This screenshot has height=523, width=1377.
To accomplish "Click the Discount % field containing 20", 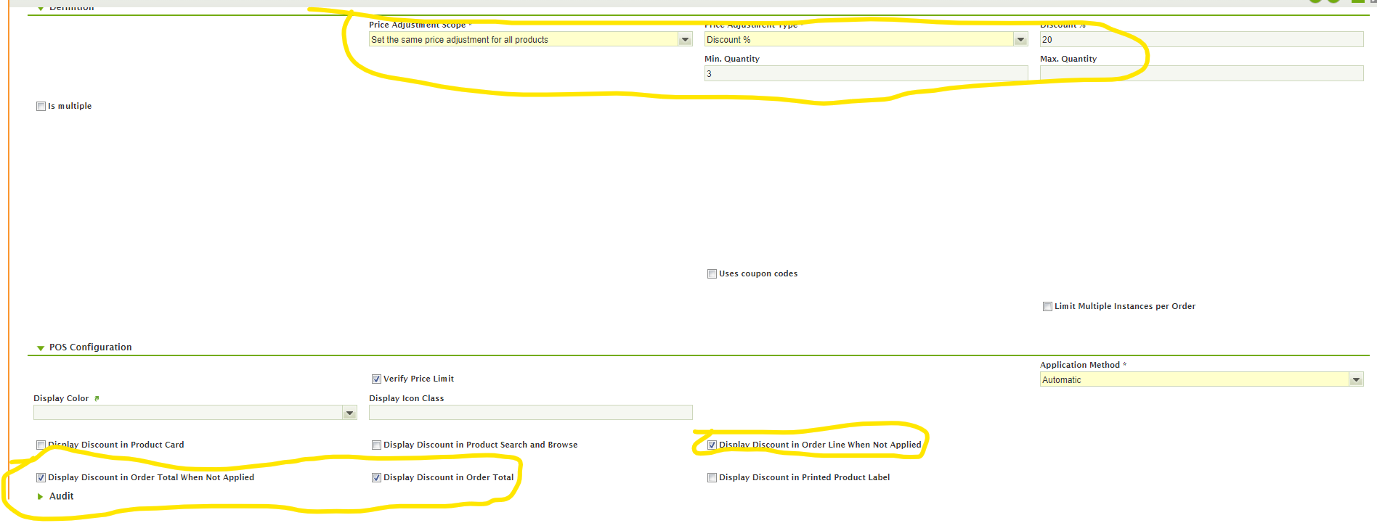I will [1201, 40].
